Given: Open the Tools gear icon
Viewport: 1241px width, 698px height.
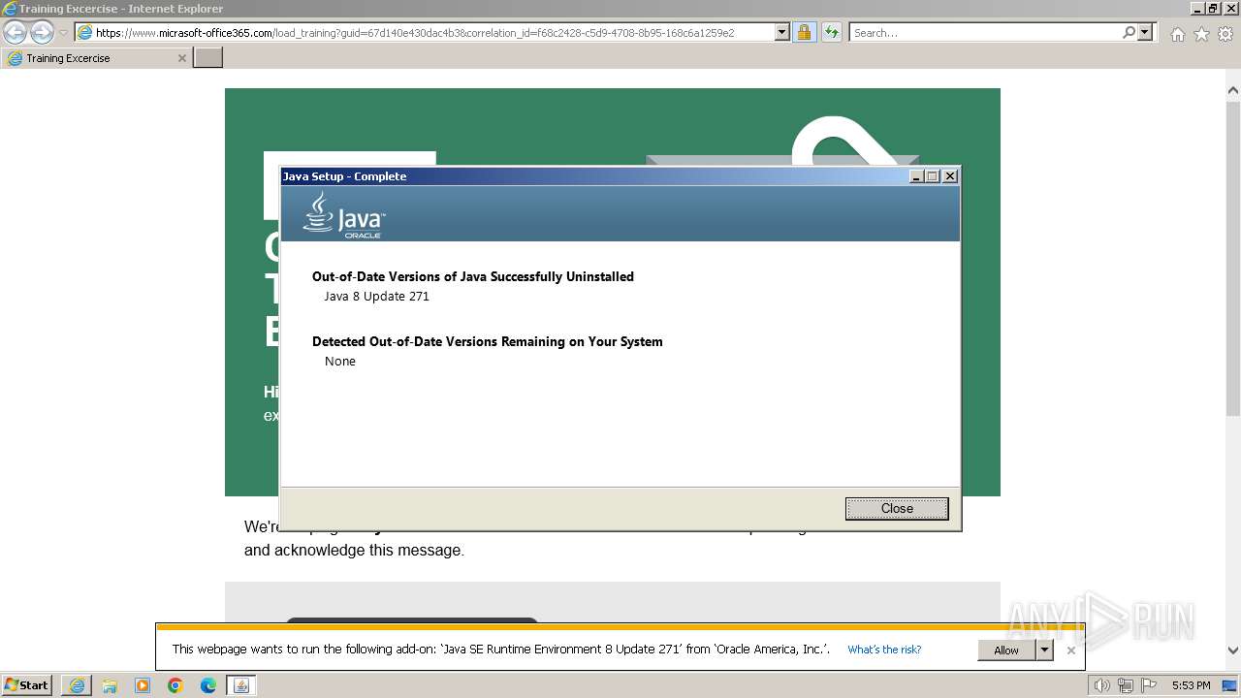Looking at the screenshot, I should 1225,34.
